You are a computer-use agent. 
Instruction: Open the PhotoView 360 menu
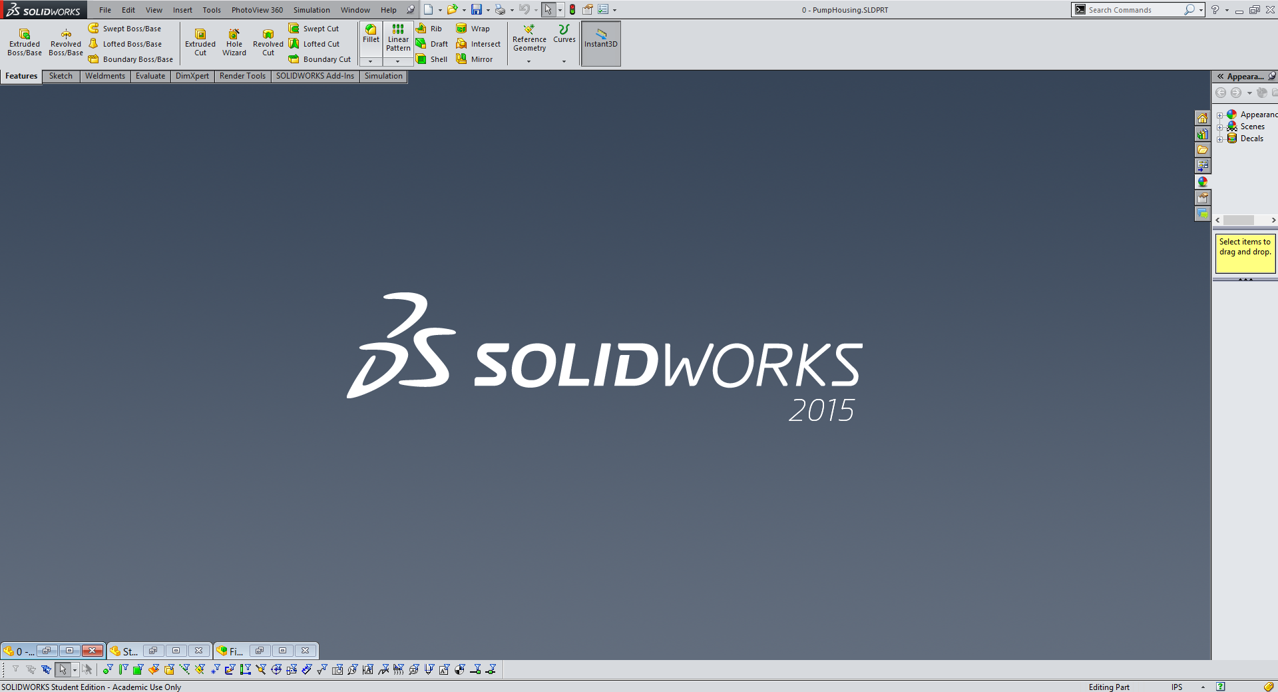257,10
